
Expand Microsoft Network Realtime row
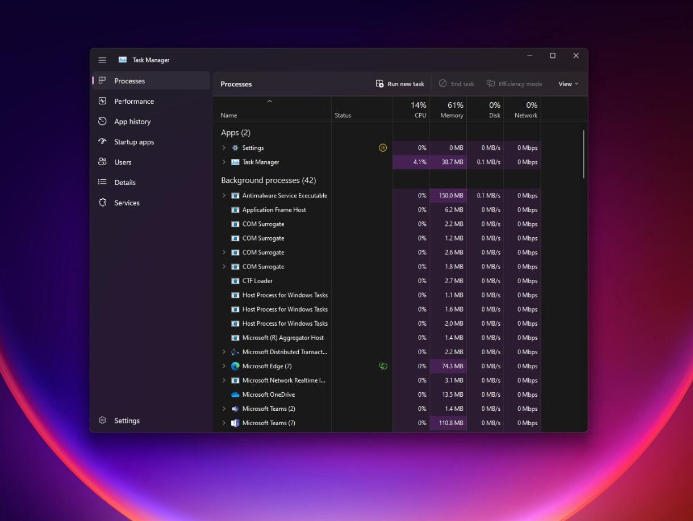pyautogui.click(x=224, y=380)
